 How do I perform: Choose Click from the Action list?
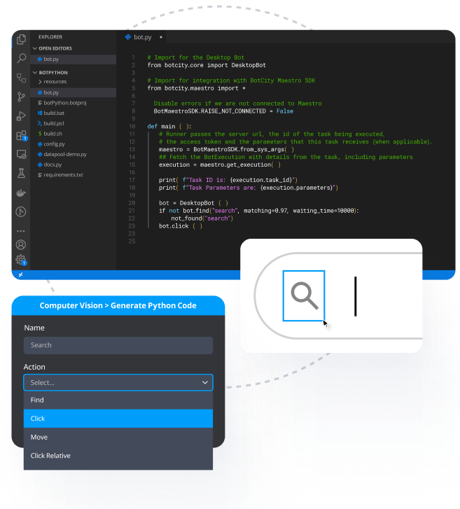118,419
